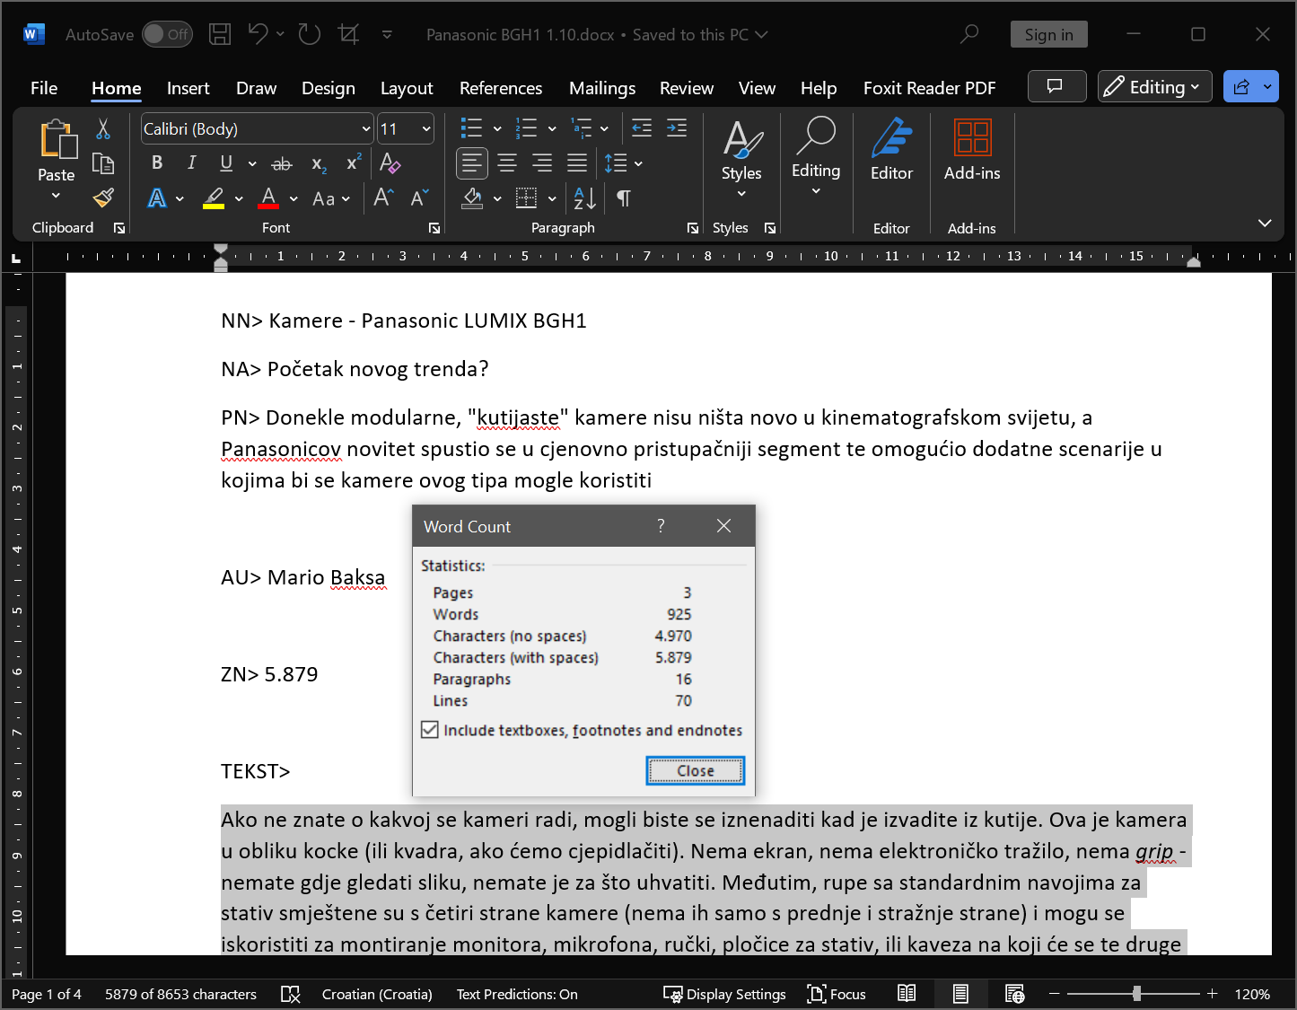Center align the text
Viewport: 1297px width, 1010px height.
(x=507, y=162)
